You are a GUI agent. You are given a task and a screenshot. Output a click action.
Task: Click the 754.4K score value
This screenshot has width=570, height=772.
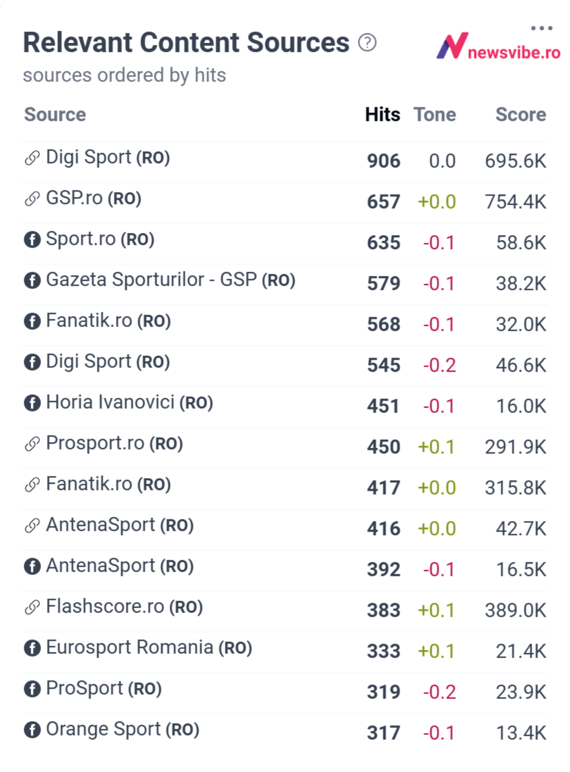tap(515, 202)
